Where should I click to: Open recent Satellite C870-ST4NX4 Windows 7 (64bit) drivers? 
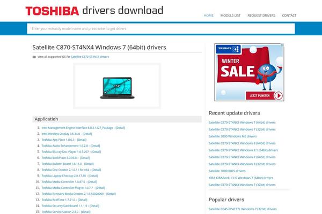pos(242,123)
